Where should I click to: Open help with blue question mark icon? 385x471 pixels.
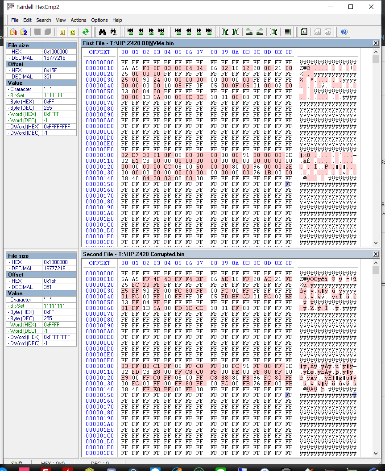pyautogui.click(x=344, y=32)
